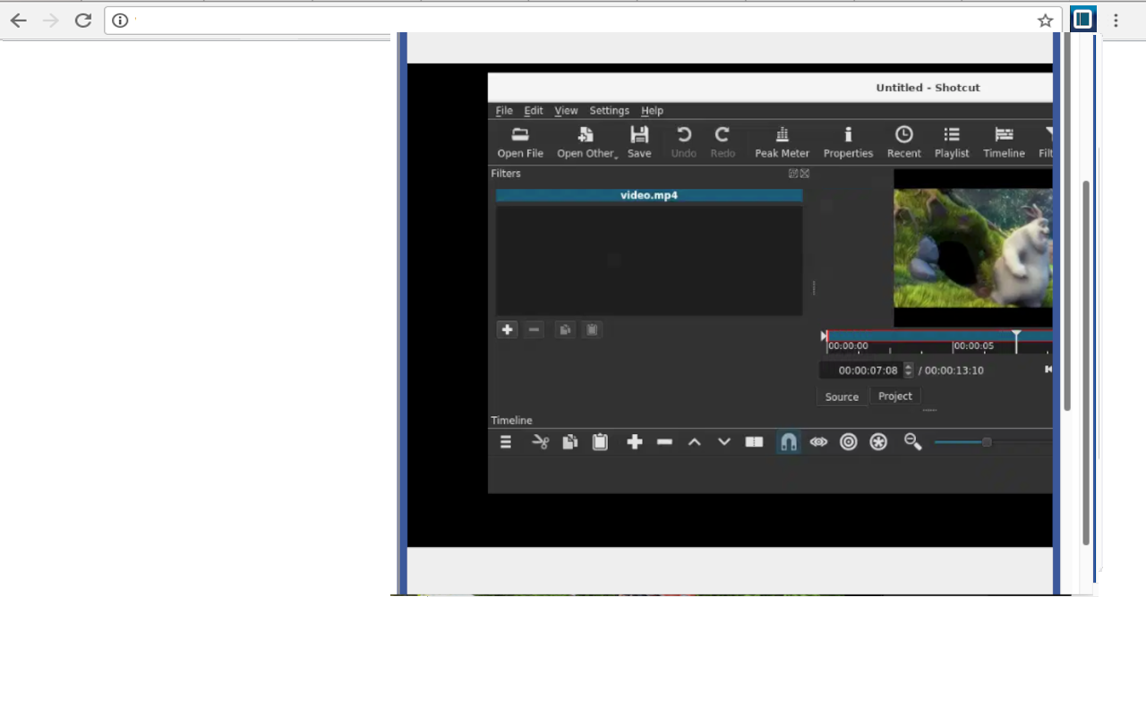Click the outer page vertical scrollbar

pyautogui.click(x=1086, y=362)
